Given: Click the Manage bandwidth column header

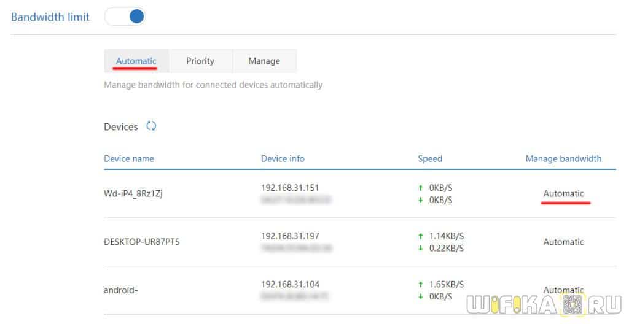Looking at the screenshot, I should [x=563, y=158].
